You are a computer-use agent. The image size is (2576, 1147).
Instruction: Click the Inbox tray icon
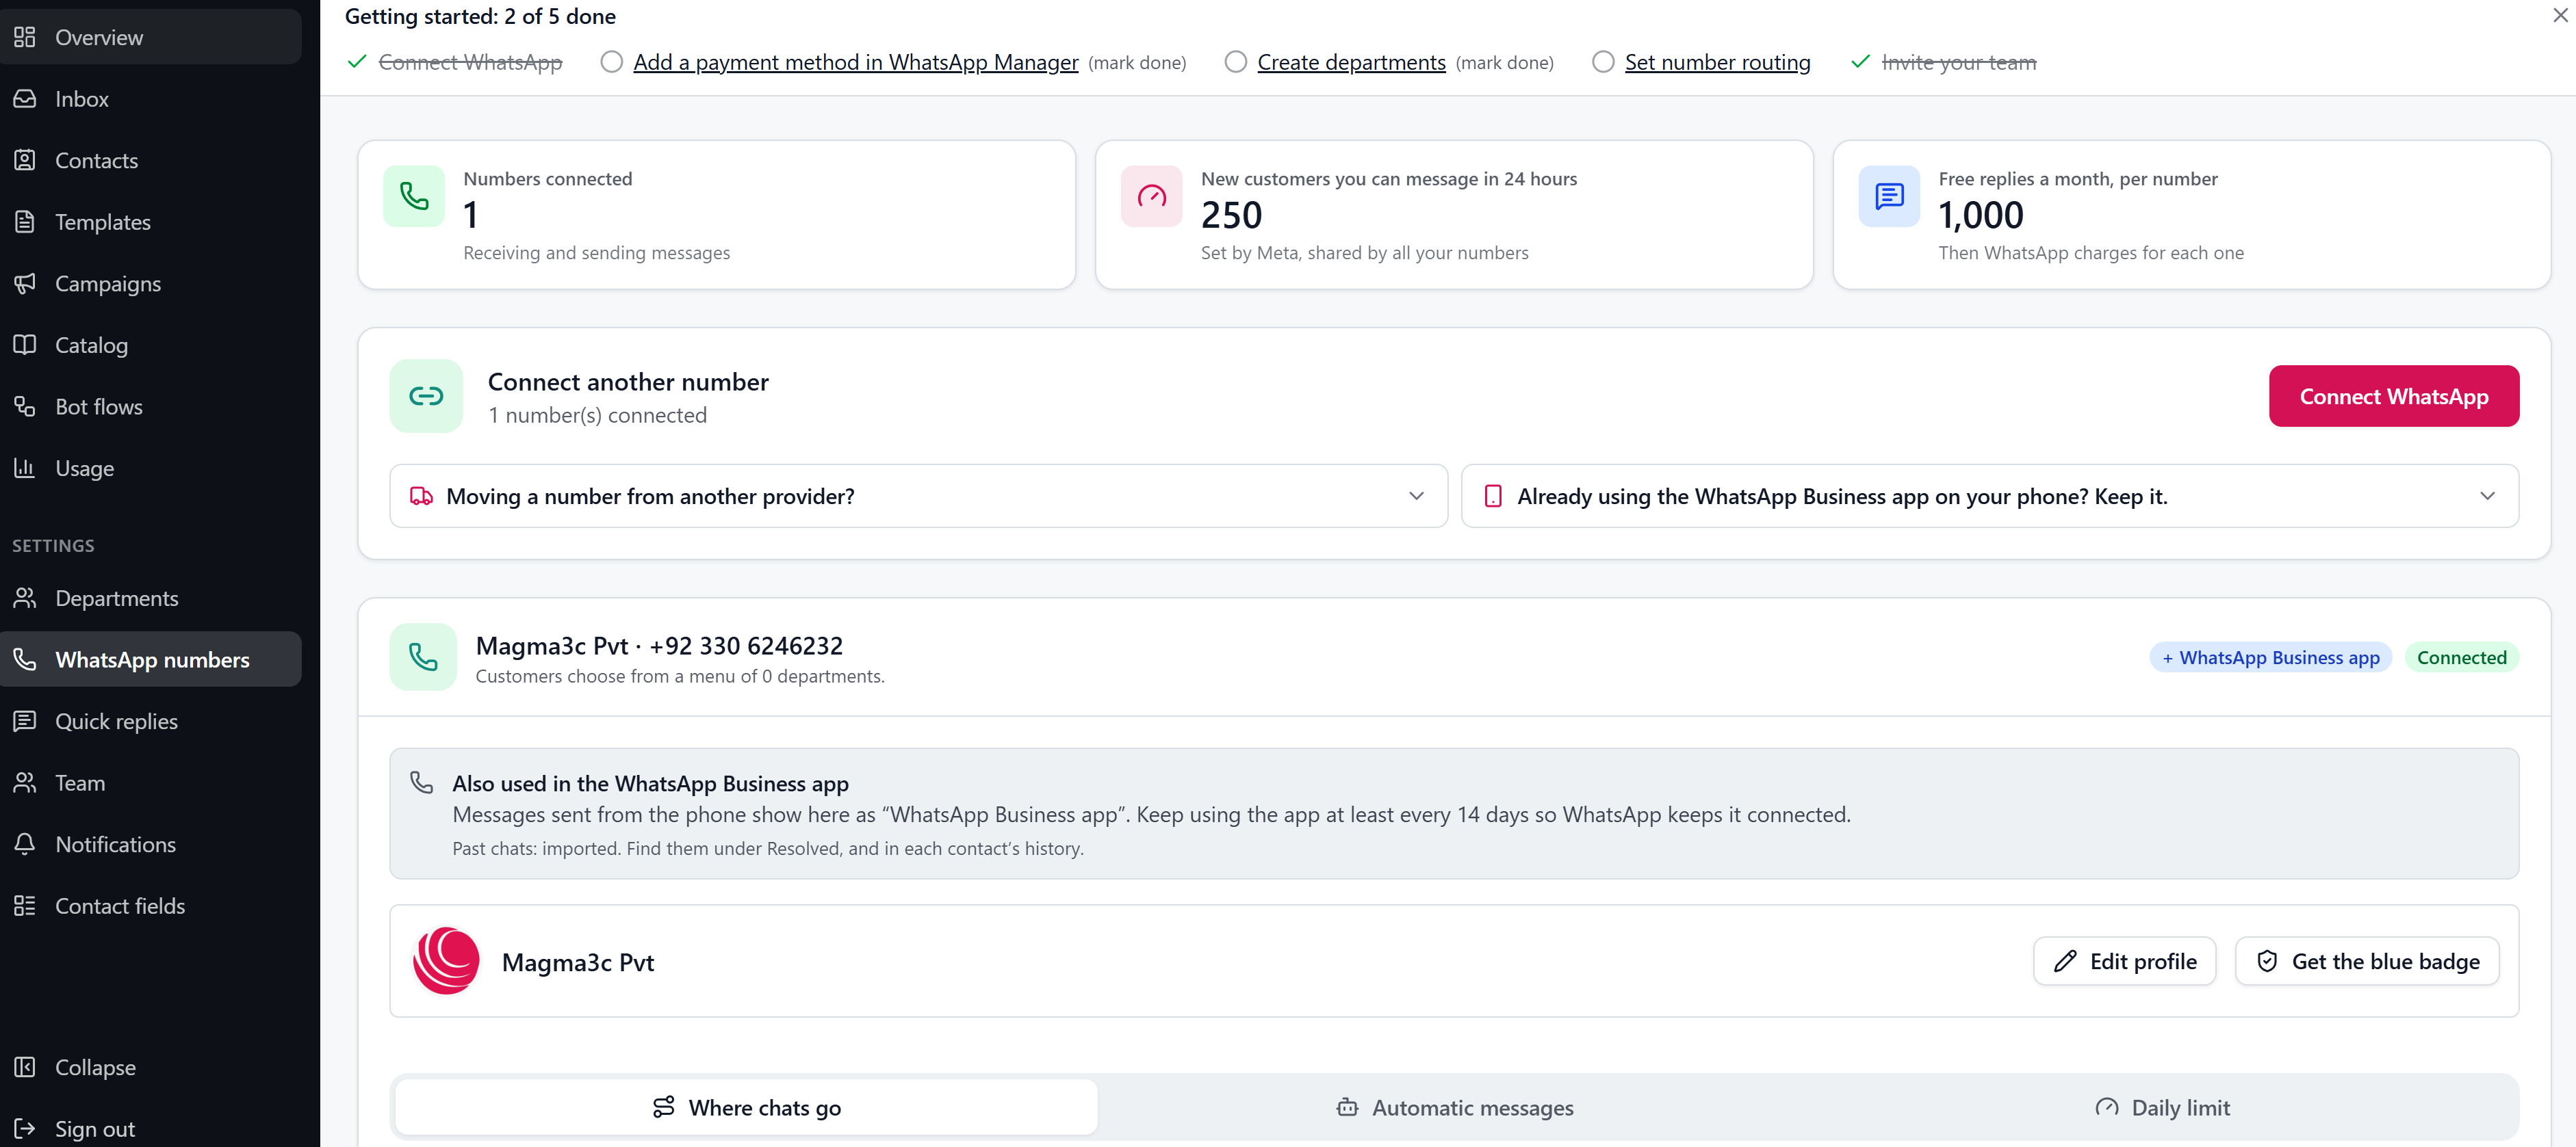click(x=25, y=98)
